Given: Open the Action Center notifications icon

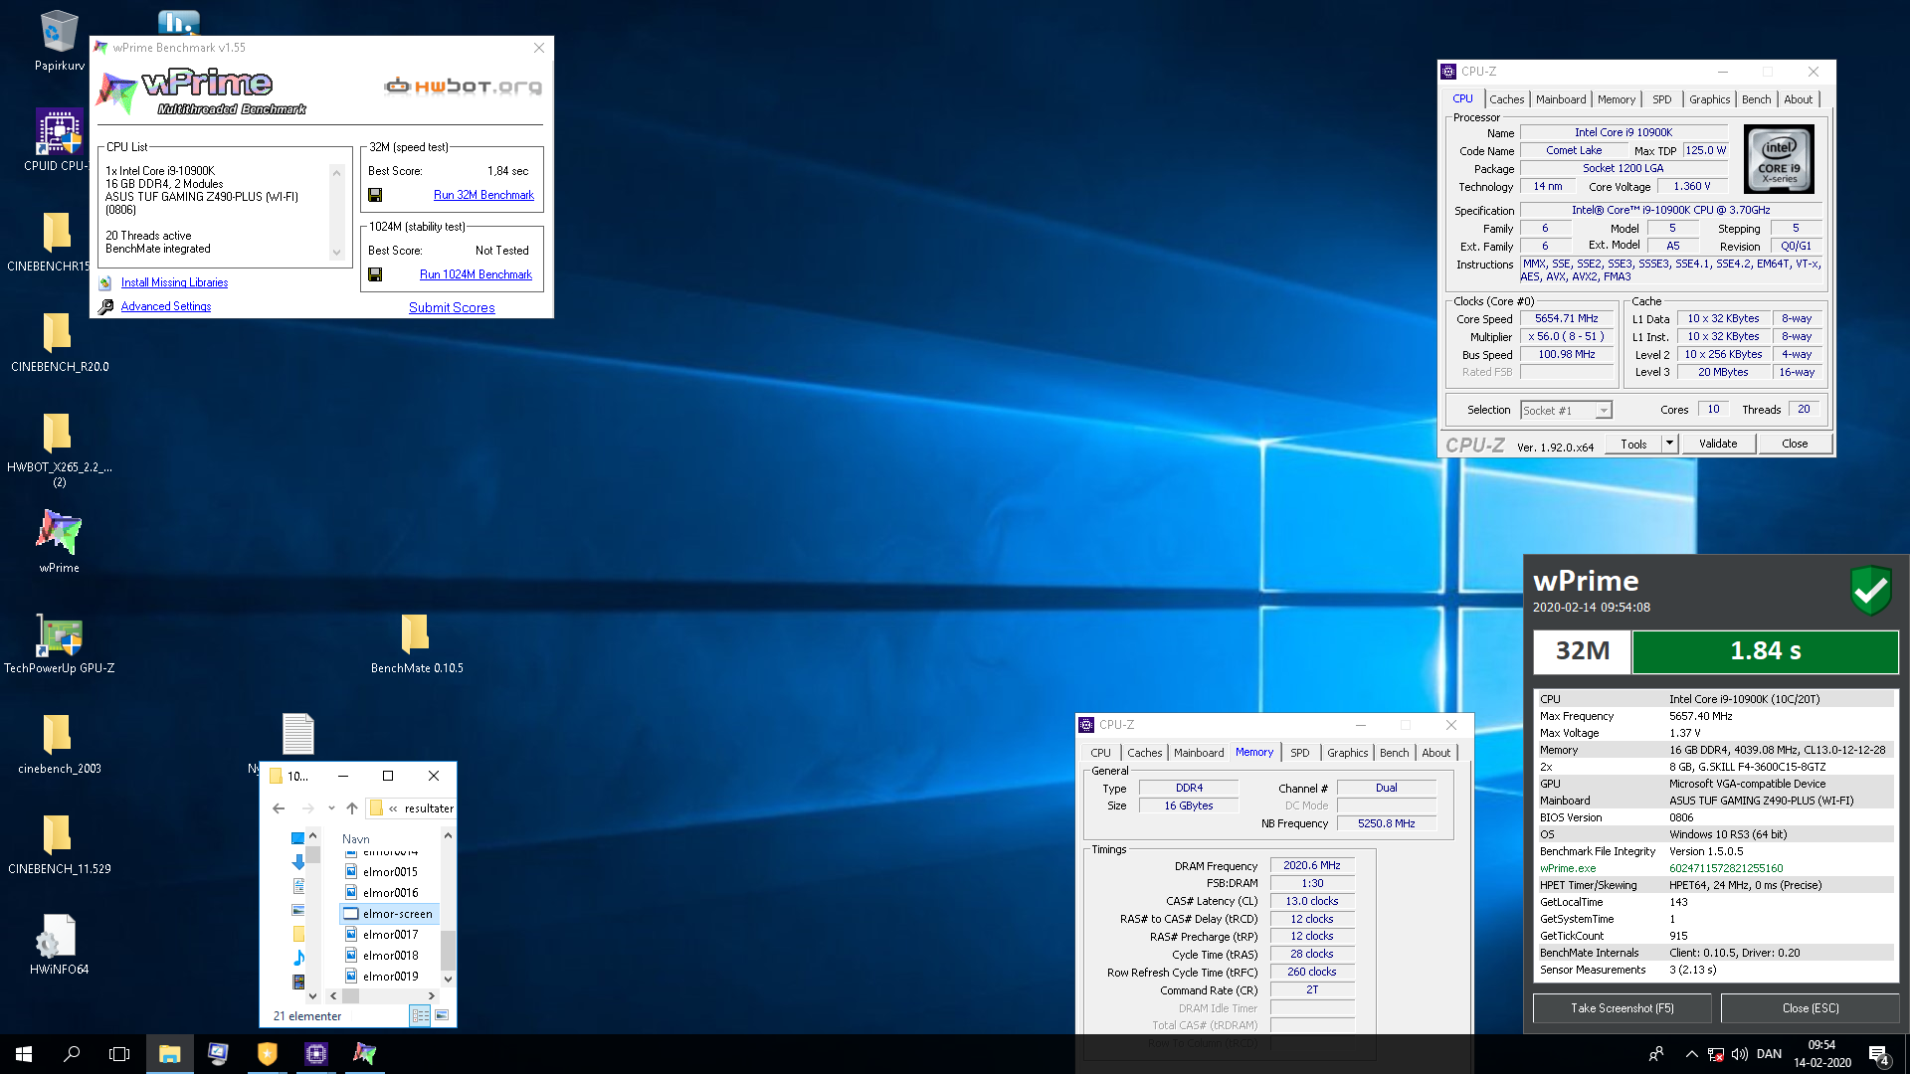Looking at the screenshot, I should (1879, 1055).
